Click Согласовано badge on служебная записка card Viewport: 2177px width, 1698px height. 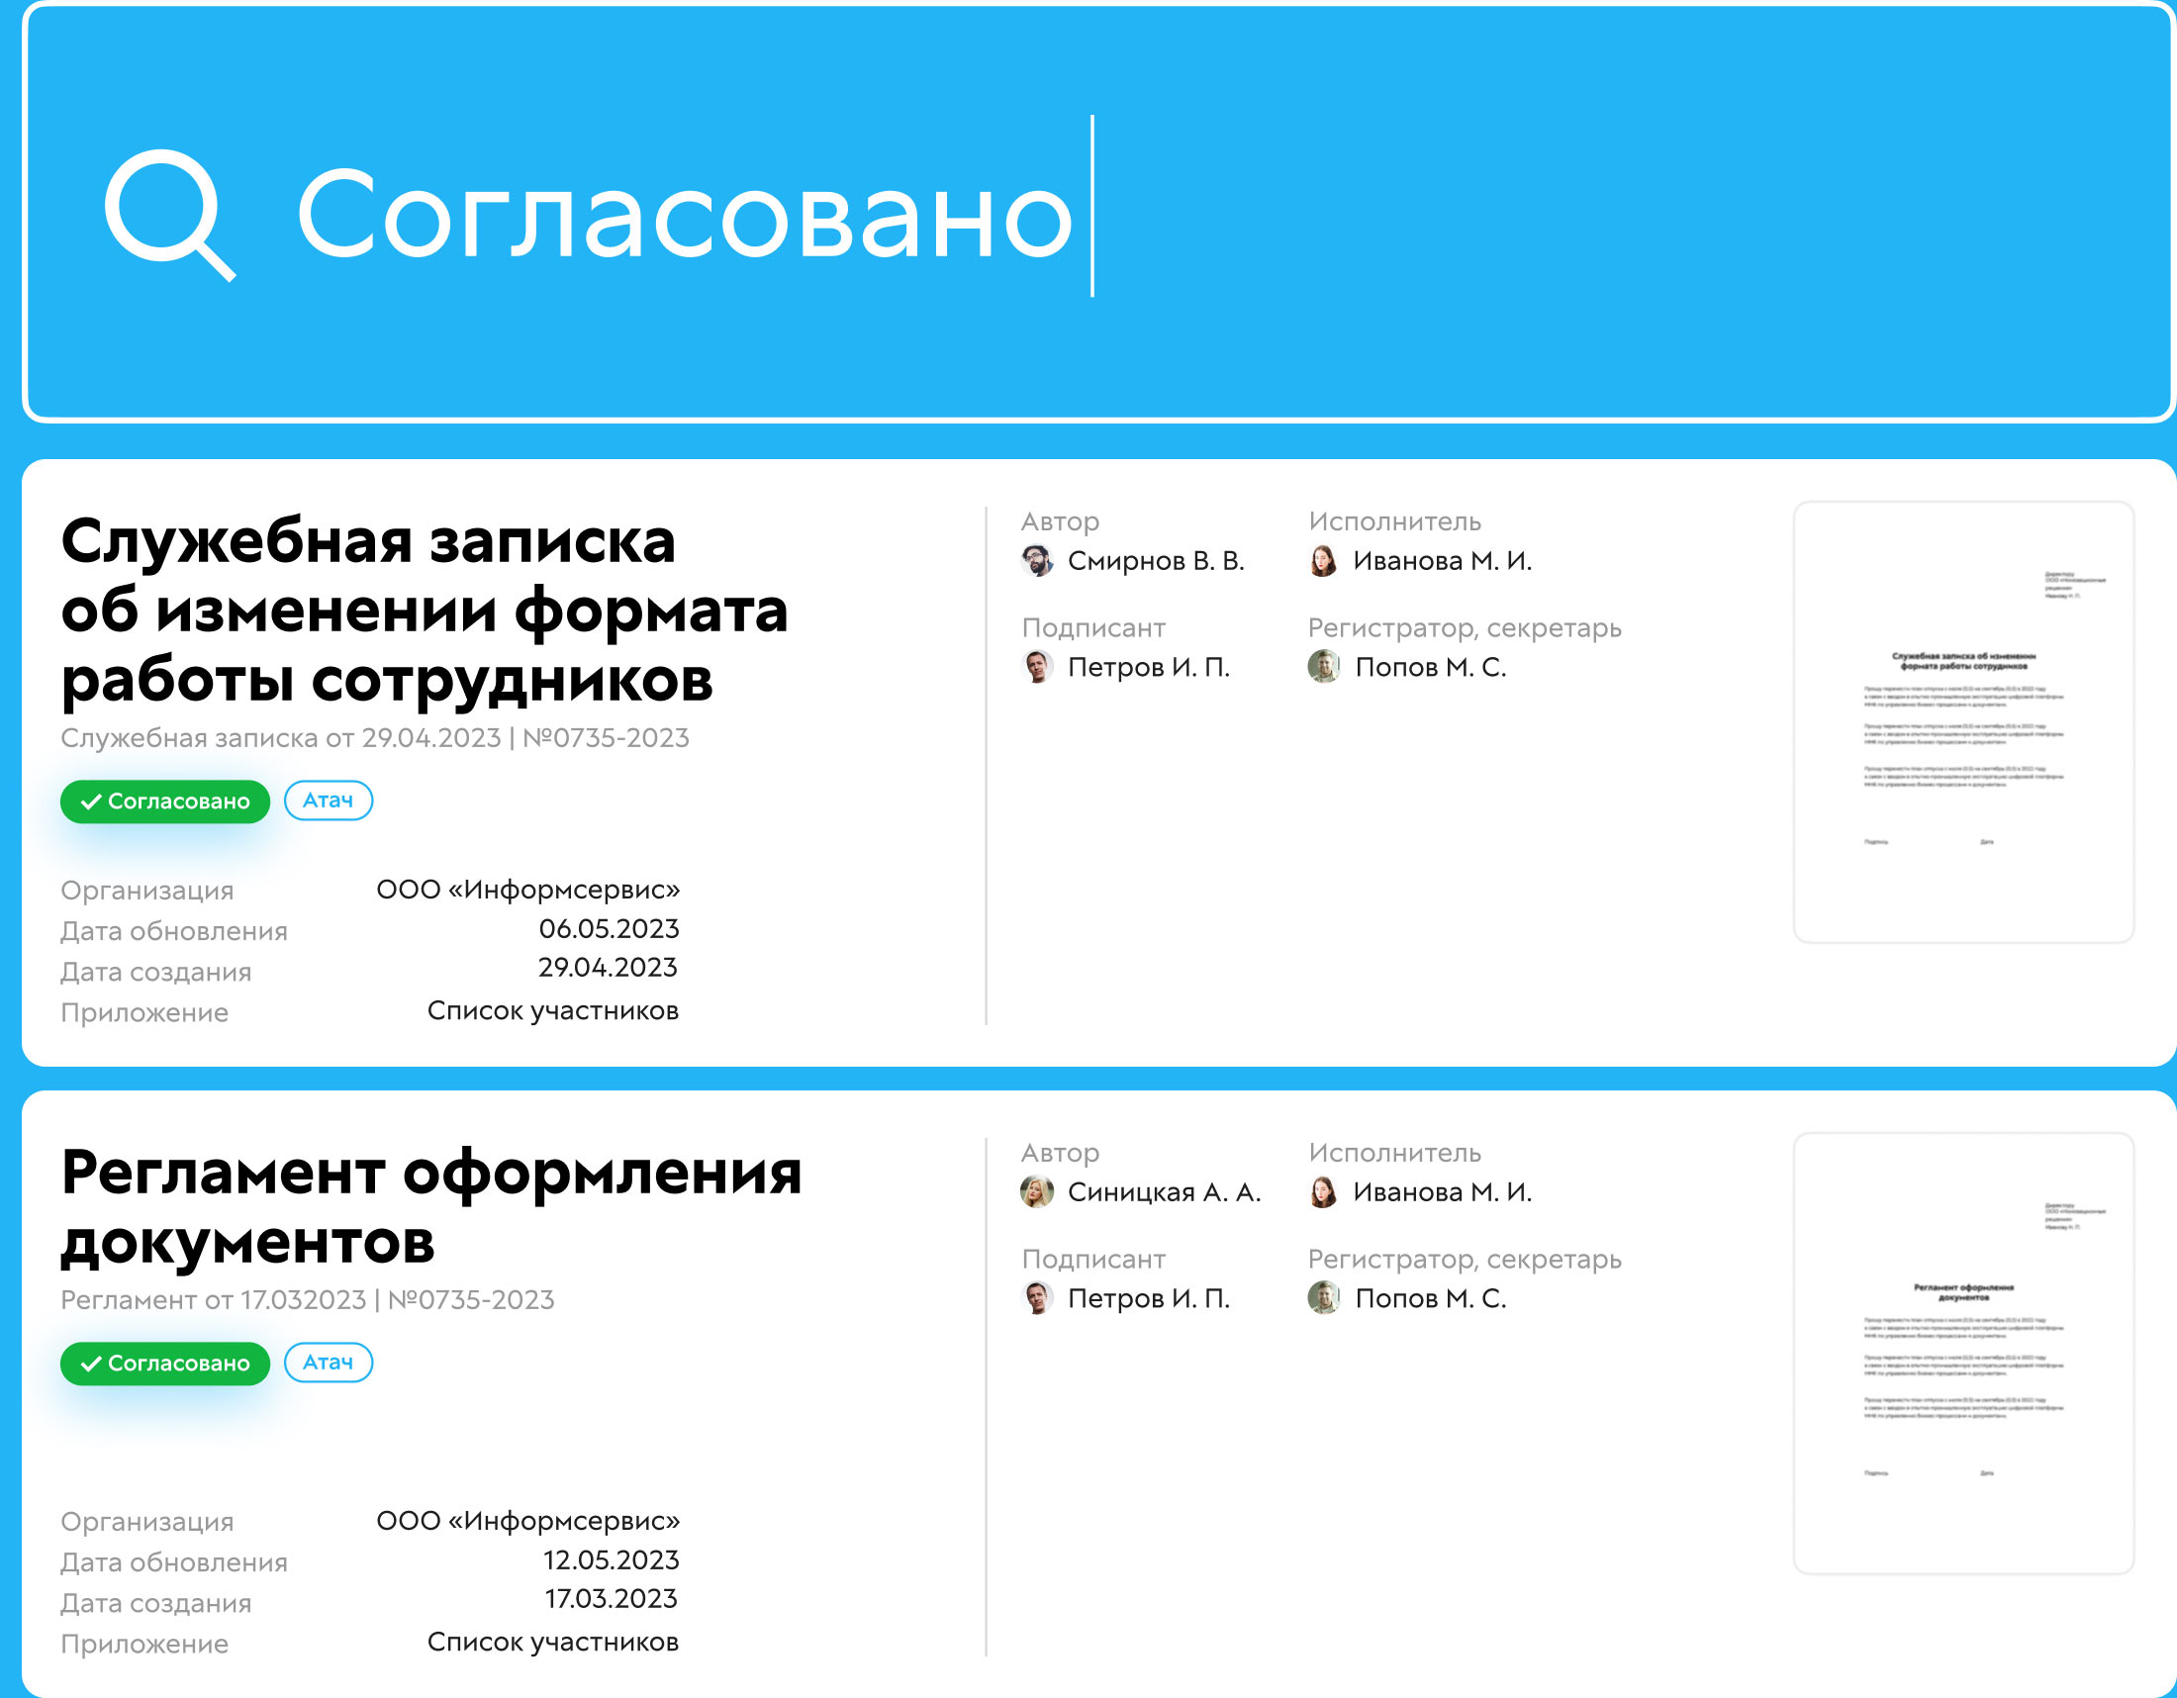coord(165,802)
